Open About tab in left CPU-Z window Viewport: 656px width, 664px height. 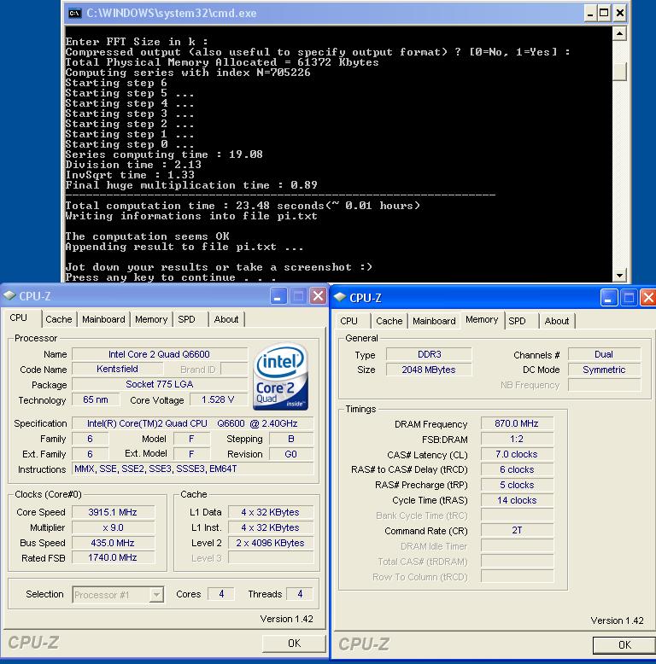pyautogui.click(x=226, y=319)
